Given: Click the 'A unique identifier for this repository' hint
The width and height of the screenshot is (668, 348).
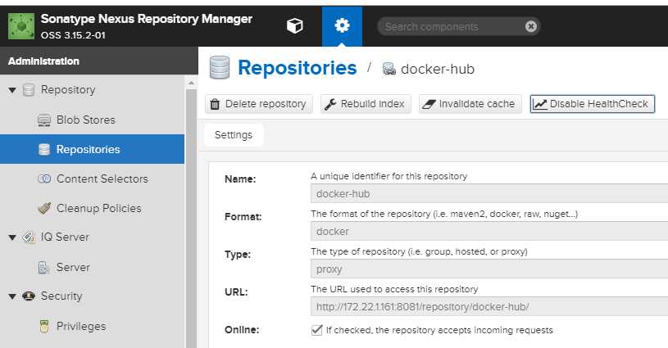Looking at the screenshot, I should [x=389, y=176].
